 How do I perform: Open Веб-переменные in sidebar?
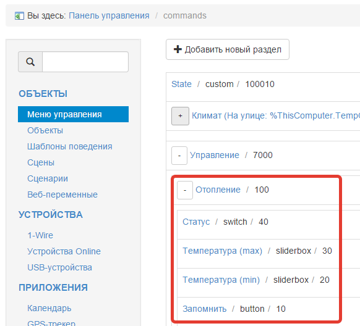[62, 194]
